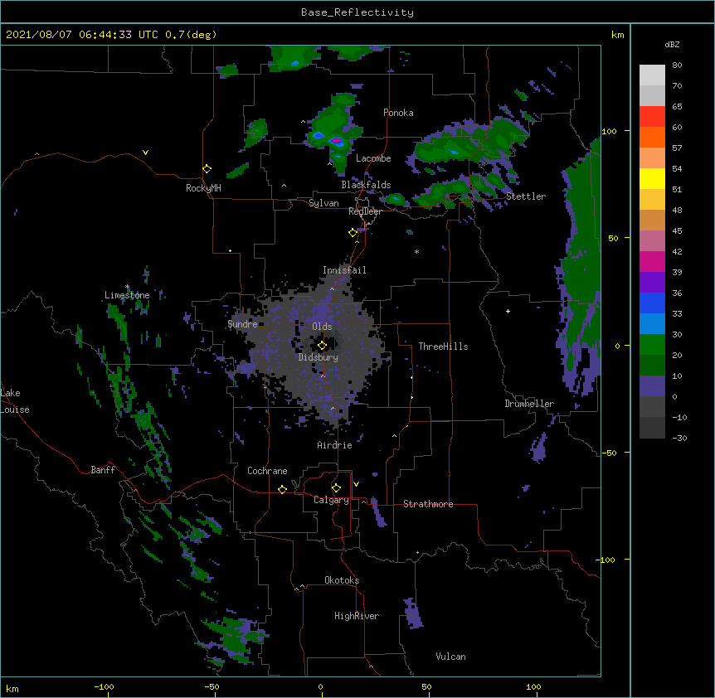Click the Lake Louise label

click(15, 401)
